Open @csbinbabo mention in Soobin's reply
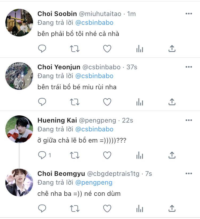 (x=94, y=23)
